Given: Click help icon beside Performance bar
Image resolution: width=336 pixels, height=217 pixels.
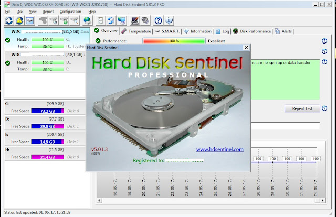Looking at the screenshot, I should coord(324,41).
